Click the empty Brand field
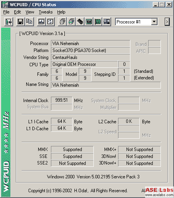This screenshot has width=174, height=198. [x=154, y=44]
